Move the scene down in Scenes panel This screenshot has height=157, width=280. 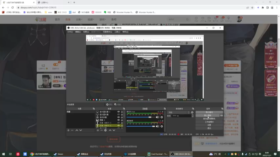click(x=81, y=130)
